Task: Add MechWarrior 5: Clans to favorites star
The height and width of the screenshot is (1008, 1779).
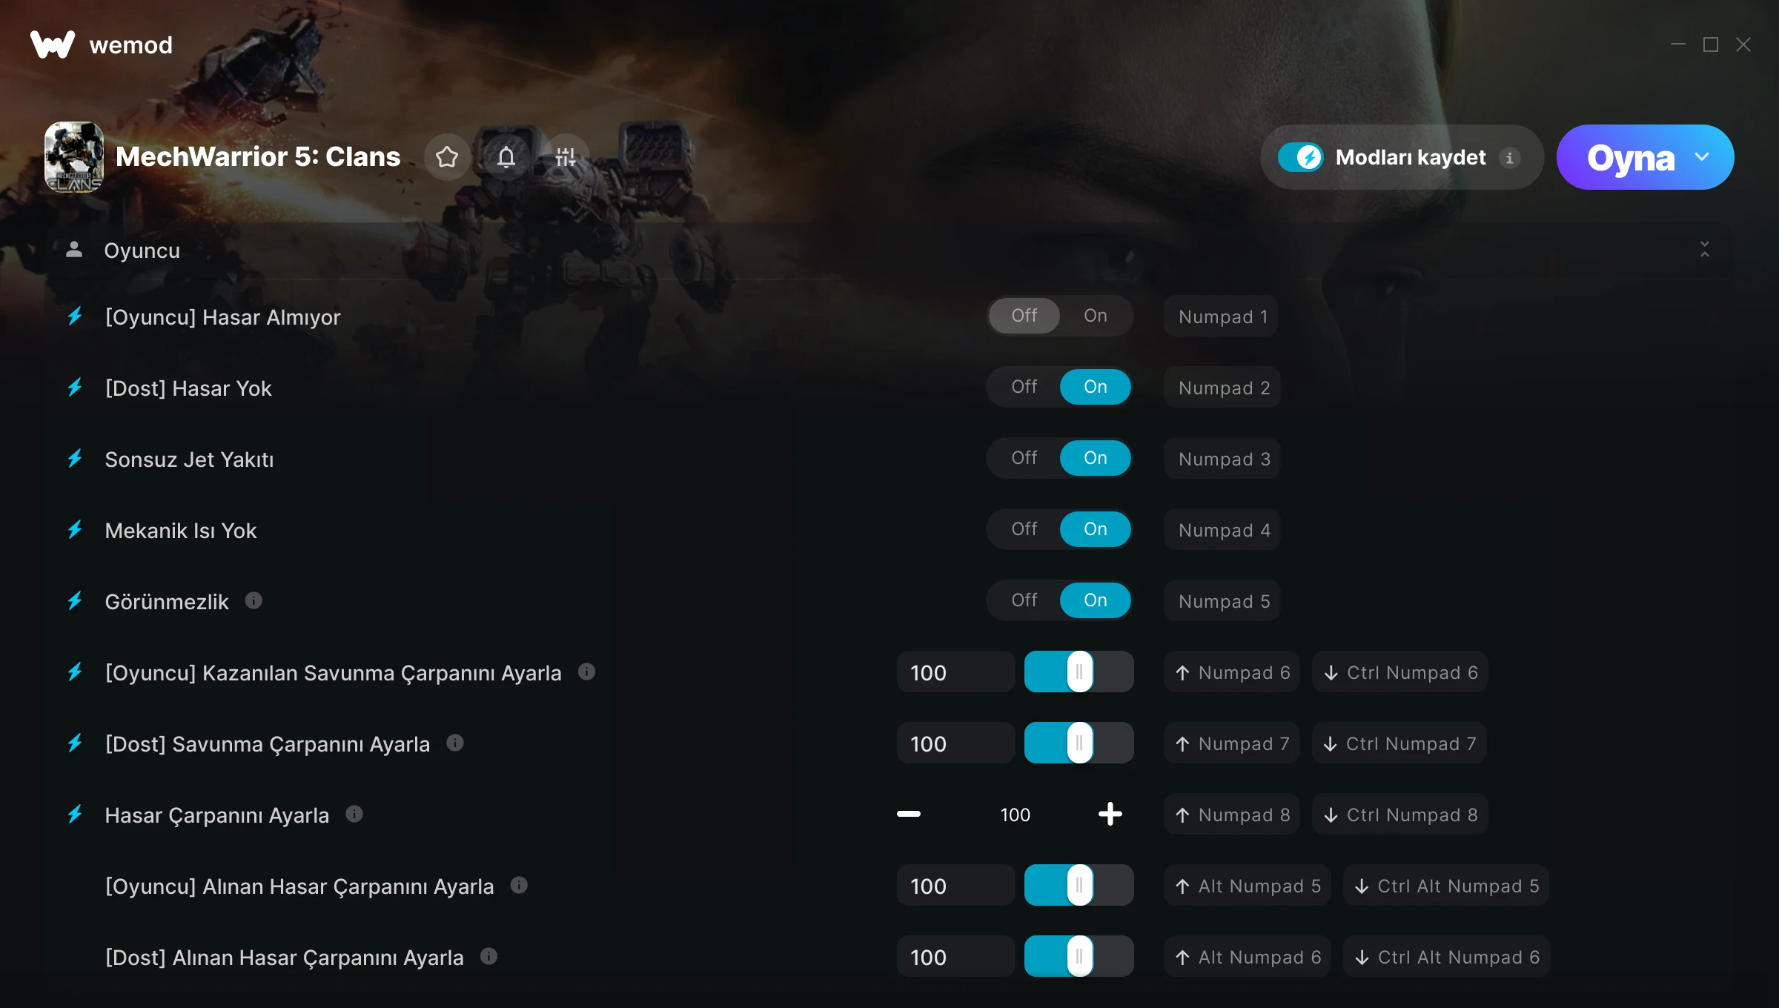Action: [x=447, y=157]
